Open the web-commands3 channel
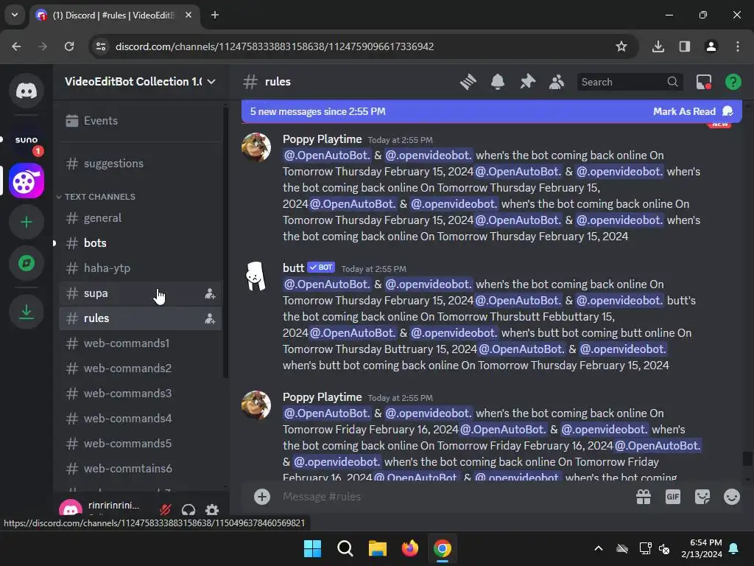This screenshot has width=754, height=566. point(141,394)
